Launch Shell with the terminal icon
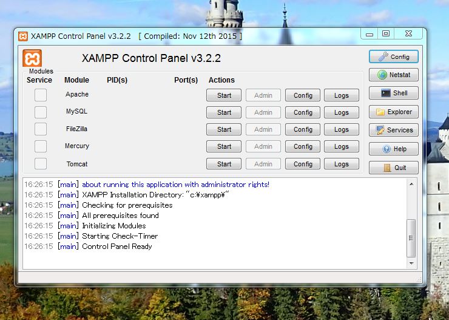Viewport: 449px width, 320px height. [393, 94]
